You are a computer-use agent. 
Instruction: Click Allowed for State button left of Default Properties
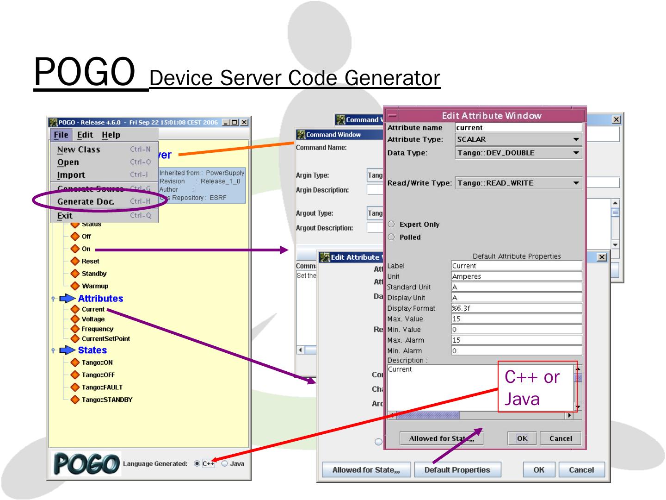366,470
